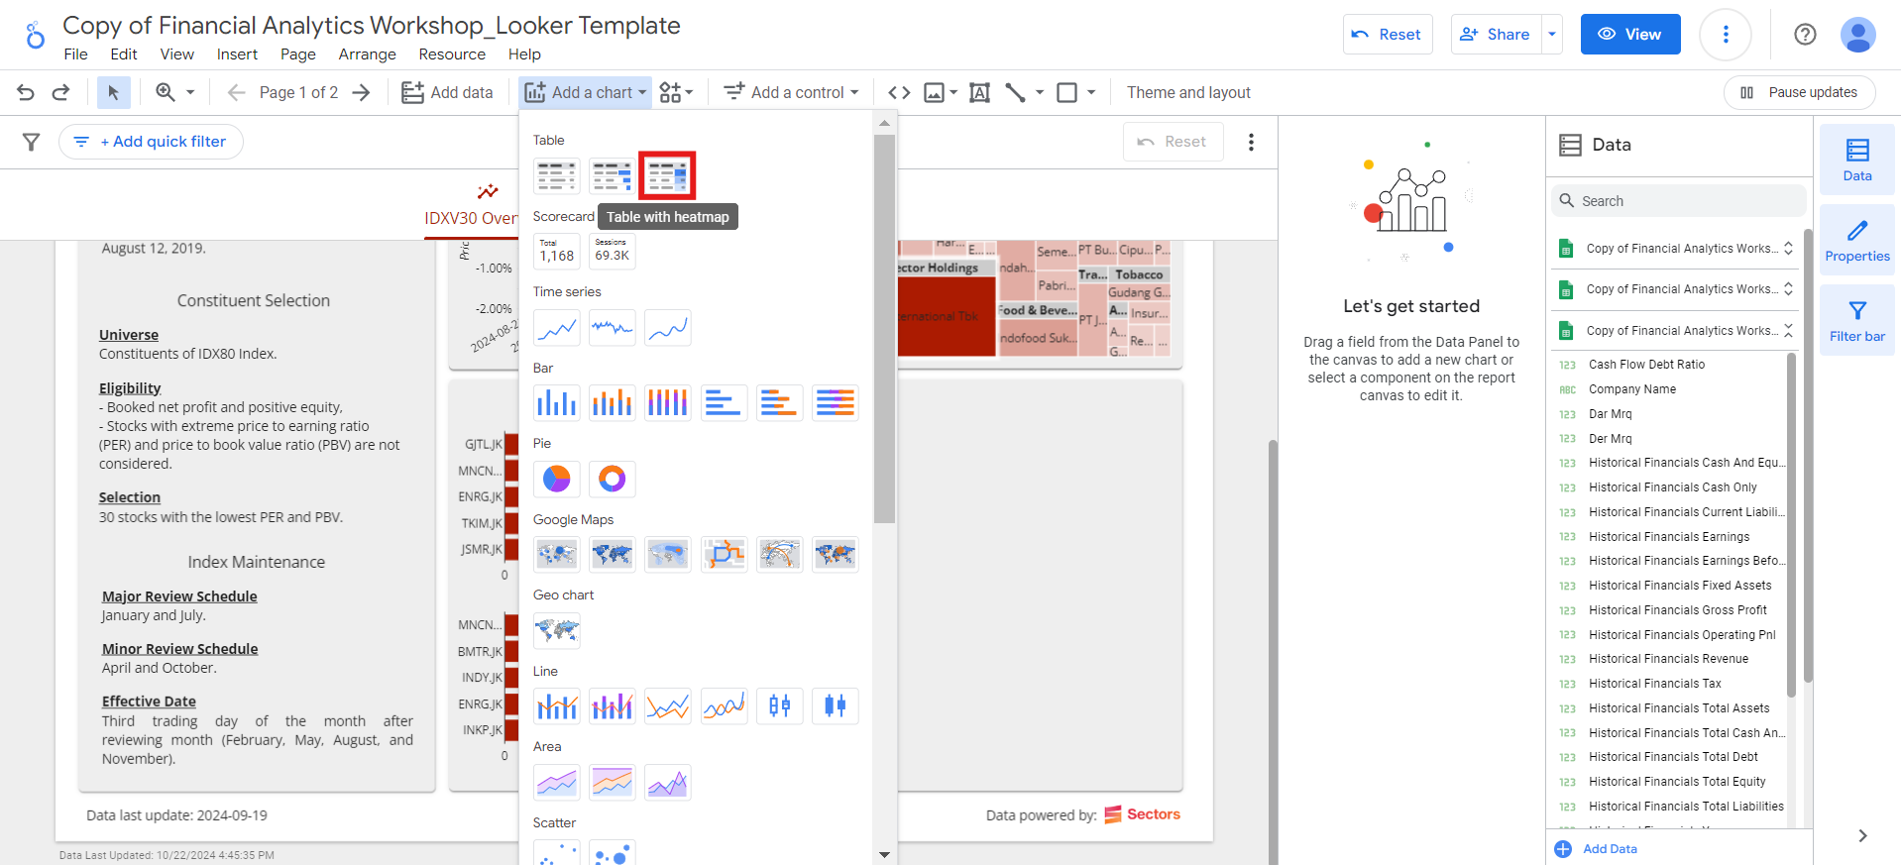
Task: Open the File menu
Action: tap(75, 54)
